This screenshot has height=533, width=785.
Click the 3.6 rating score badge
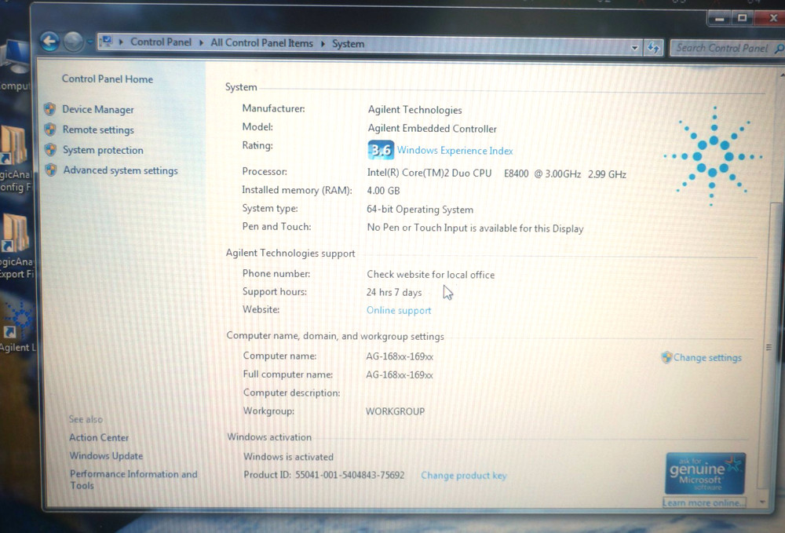tap(381, 150)
